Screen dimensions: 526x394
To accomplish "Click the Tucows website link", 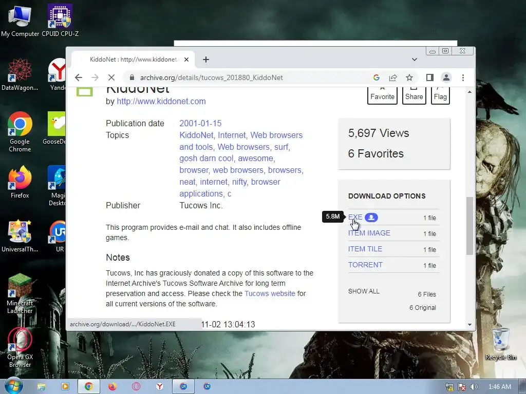I will 270,293.
